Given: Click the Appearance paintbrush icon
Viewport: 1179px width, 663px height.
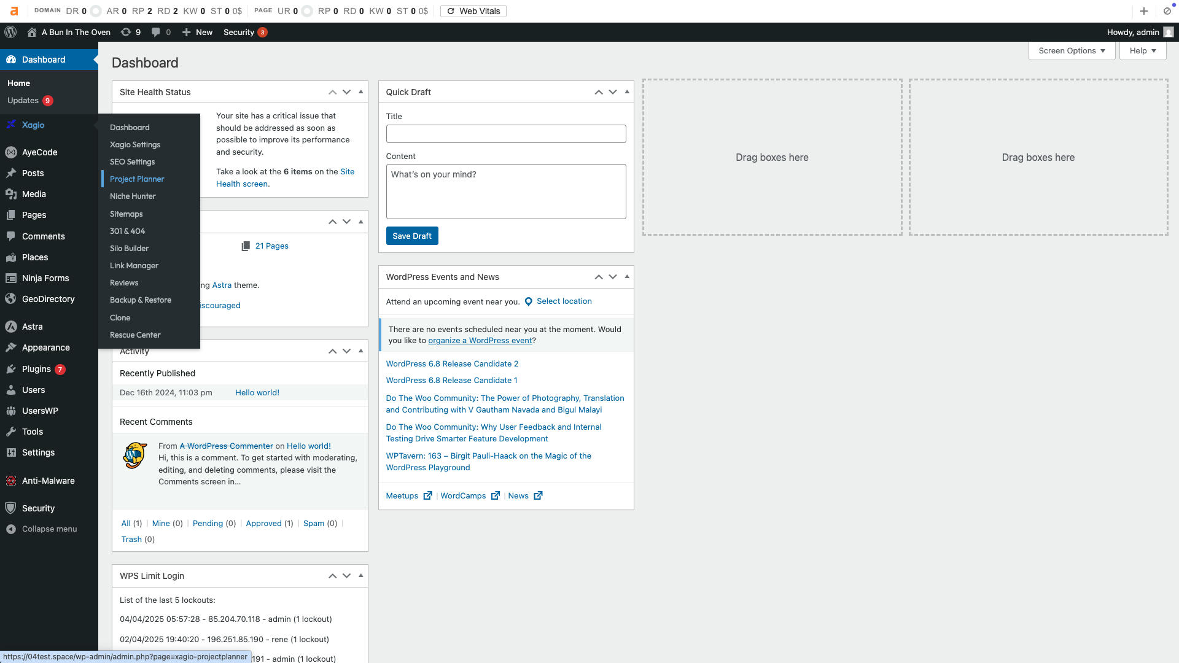Looking at the screenshot, I should click(11, 347).
